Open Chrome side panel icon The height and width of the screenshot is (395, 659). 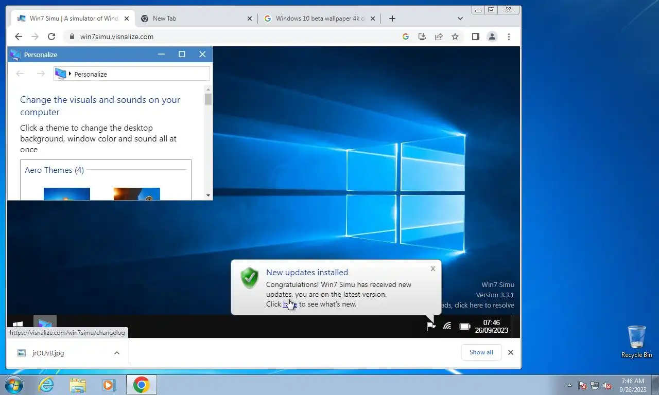476,37
